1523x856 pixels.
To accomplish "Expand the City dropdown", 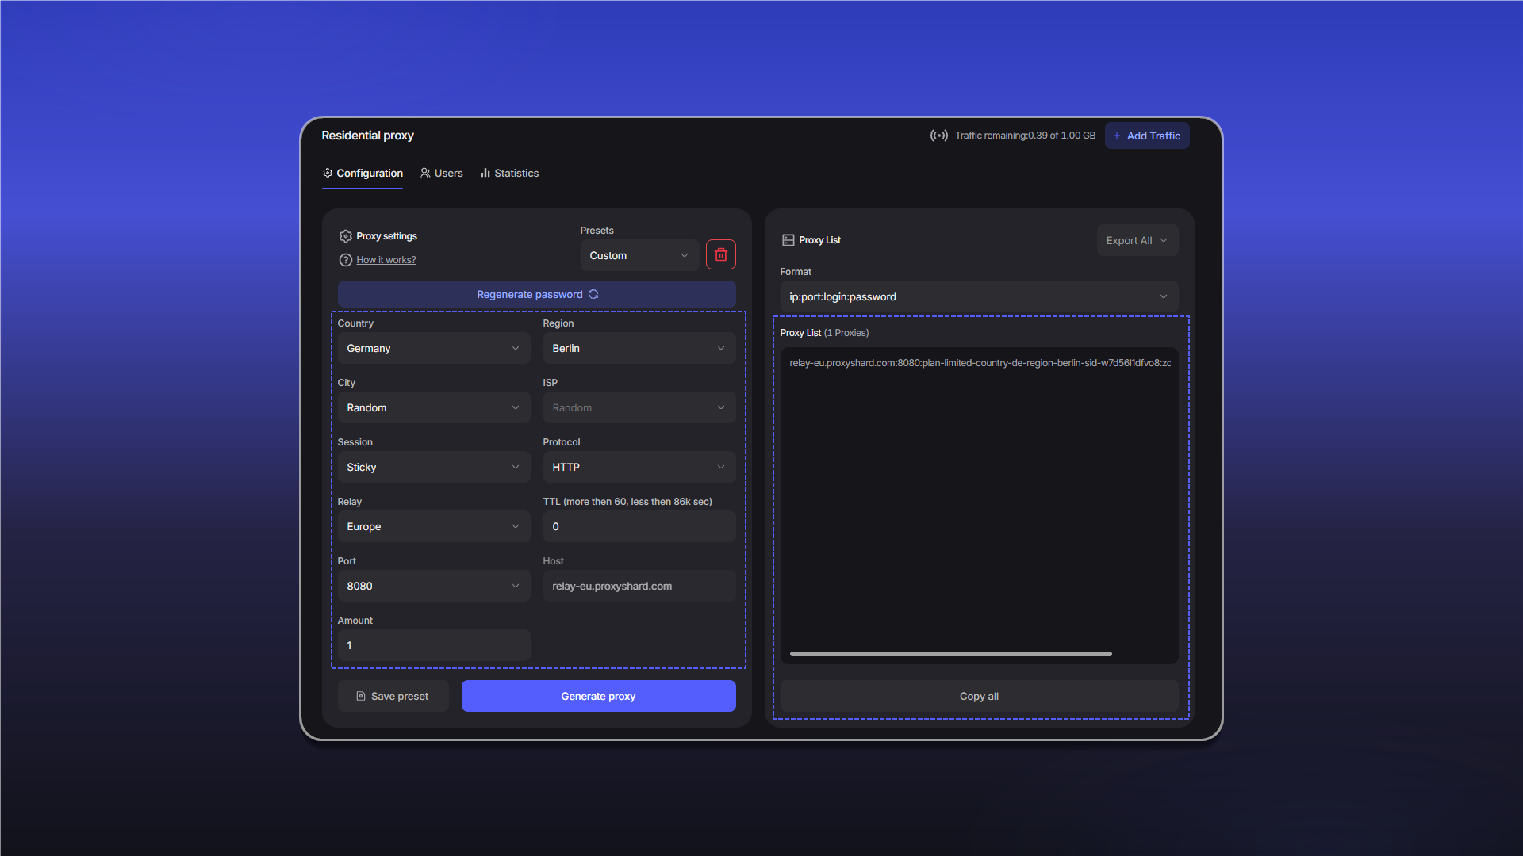I will click(434, 407).
